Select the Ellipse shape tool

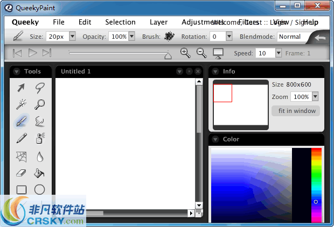[40, 189]
